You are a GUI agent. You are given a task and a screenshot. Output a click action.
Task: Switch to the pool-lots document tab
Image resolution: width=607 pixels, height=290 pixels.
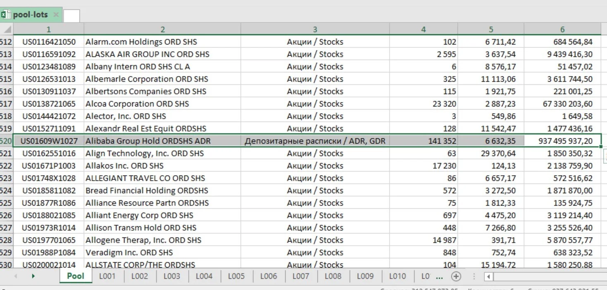coord(30,15)
